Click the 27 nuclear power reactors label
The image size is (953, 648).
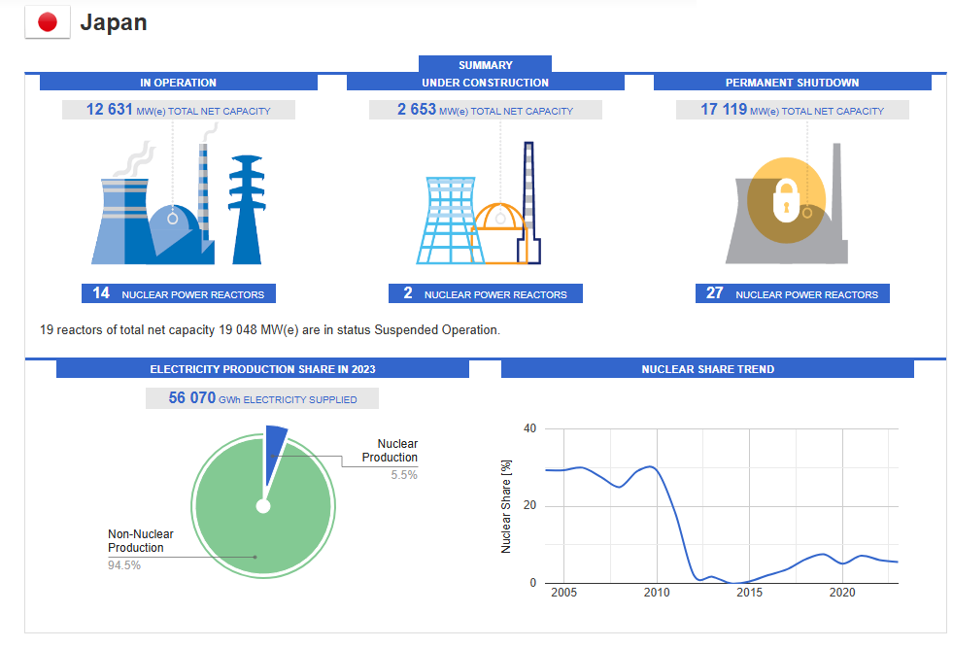[x=792, y=293]
